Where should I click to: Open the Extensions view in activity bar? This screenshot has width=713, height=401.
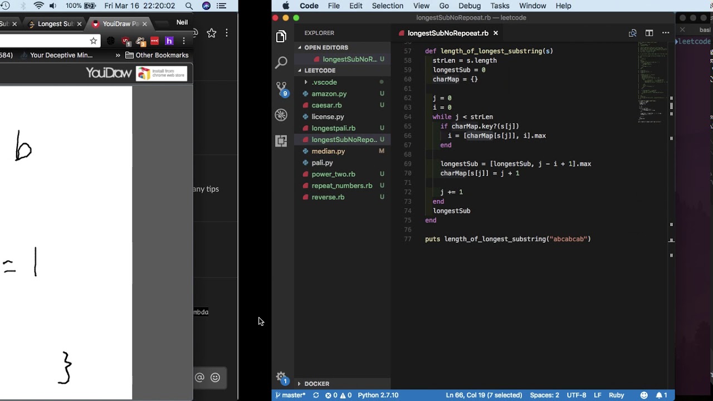click(281, 141)
